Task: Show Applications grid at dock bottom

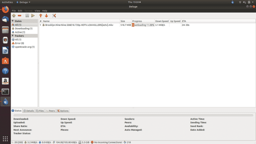Action: pos(5,139)
